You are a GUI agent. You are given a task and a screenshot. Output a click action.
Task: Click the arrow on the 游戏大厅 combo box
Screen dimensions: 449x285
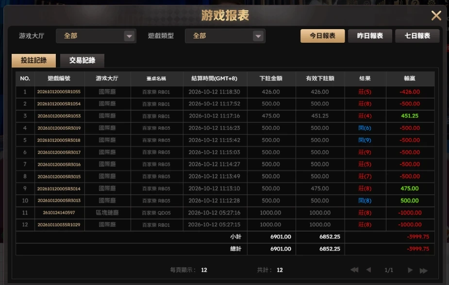[129, 36]
